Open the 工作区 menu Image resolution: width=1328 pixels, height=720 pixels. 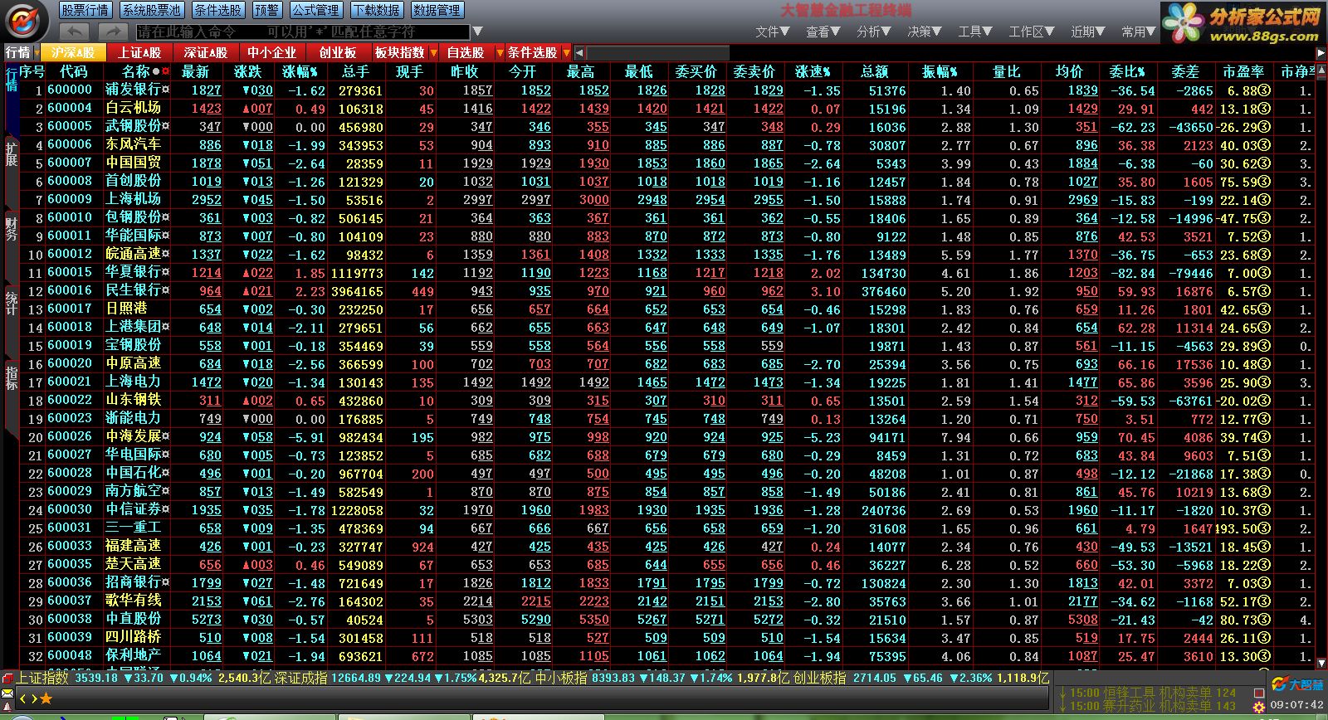coord(1032,32)
